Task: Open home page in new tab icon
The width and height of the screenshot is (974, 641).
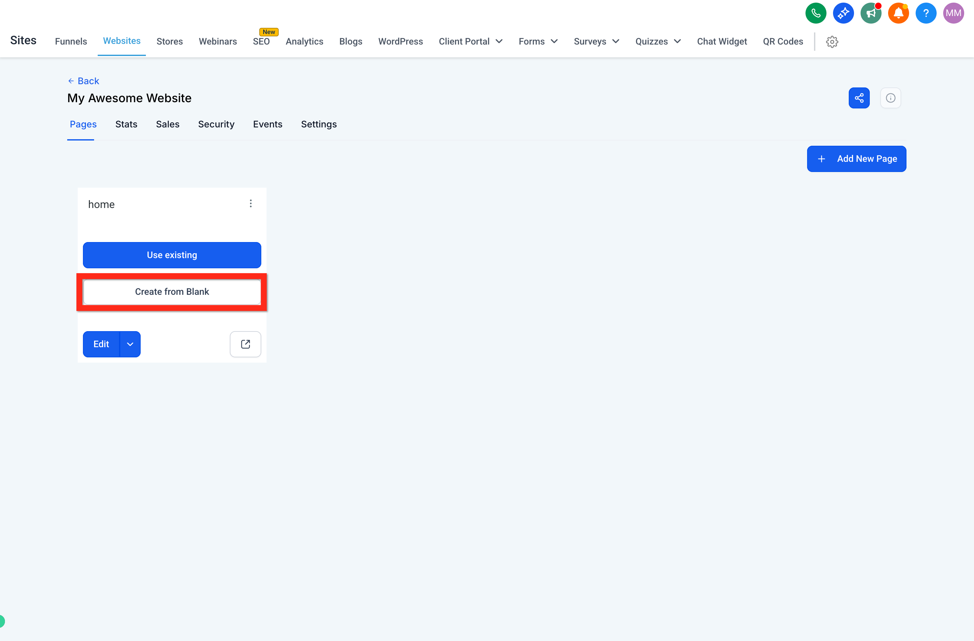Action: click(x=246, y=344)
